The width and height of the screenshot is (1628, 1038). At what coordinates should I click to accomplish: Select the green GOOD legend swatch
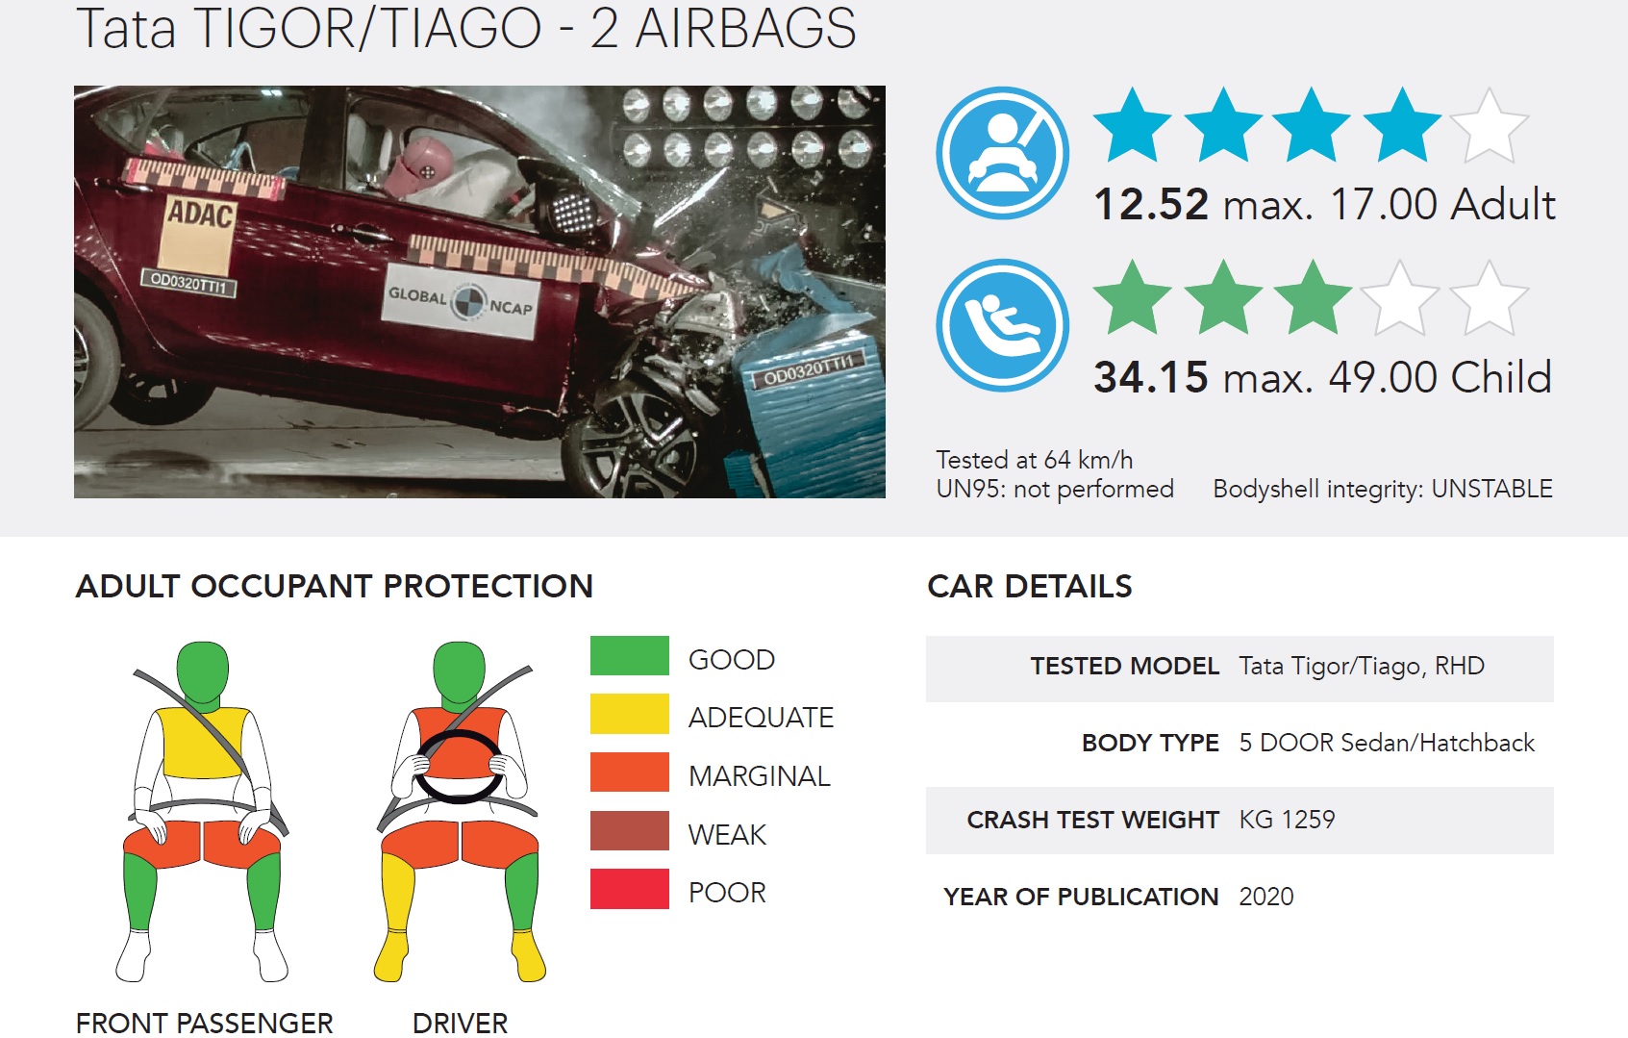coord(629,656)
